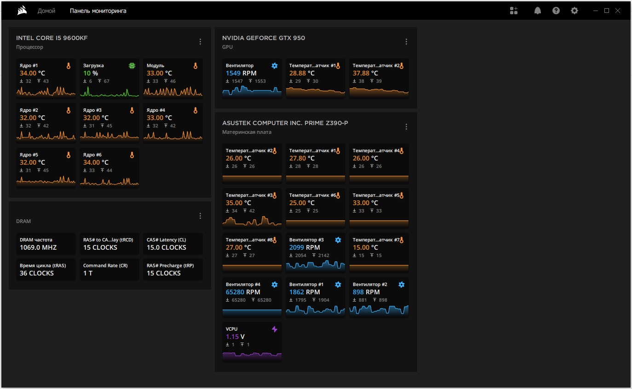Click the '36 CLOCKS' tRAS value
This screenshot has height=389, width=632.
37,273
